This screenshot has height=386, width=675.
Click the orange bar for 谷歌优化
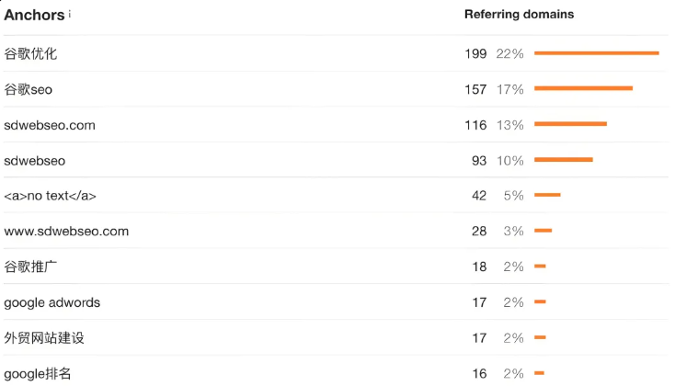point(596,53)
